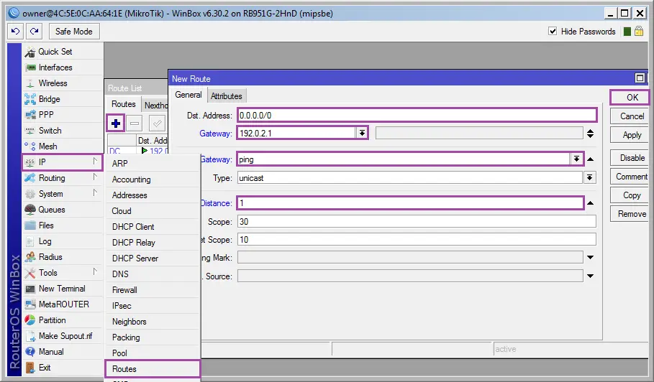Click the Distance input field
Viewport: 654px width, 382px height.
410,203
